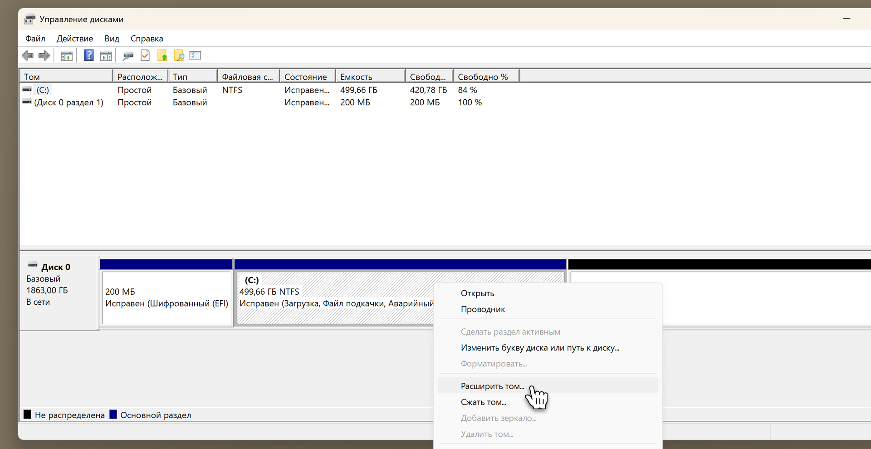This screenshot has width=871, height=449.
Task: Open the Действие menu
Action: [x=74, y=39]
